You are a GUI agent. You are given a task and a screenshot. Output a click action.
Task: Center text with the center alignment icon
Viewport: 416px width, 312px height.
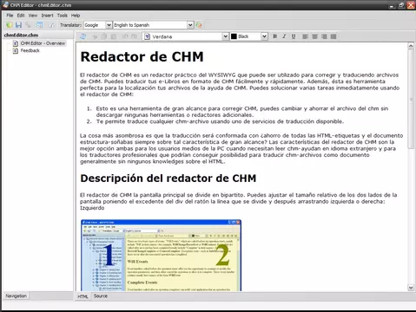[x=314, y=36]
